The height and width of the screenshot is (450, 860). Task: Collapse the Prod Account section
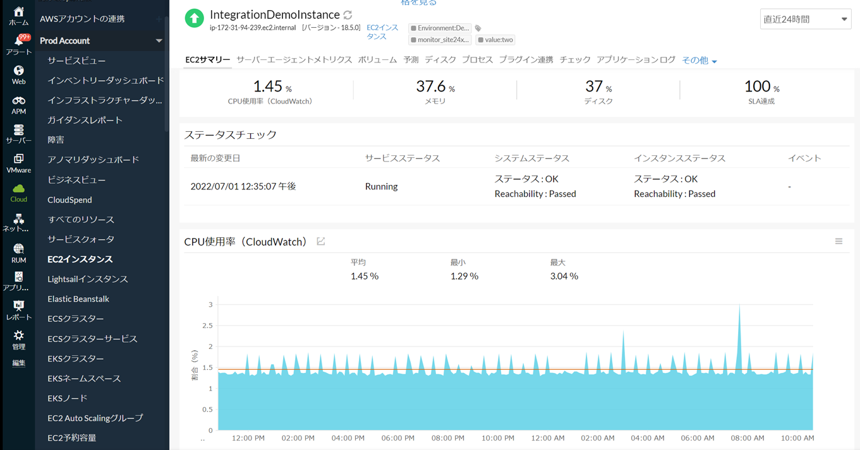[x=159, y=40]
